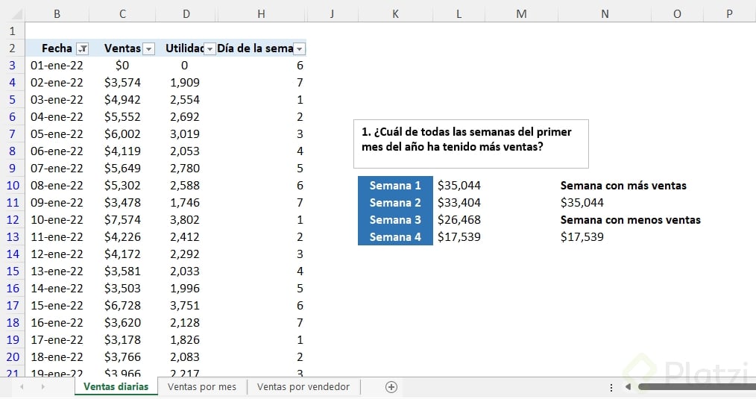756x399 pixels.
Task: Open the Ventas column filter dropdown
Action: coord(149,48)
